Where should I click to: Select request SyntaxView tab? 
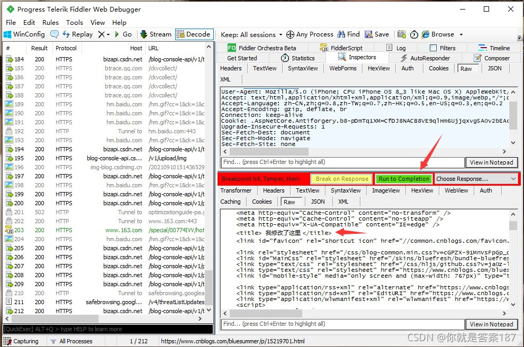pyautogui.click(x=303, y=68)
